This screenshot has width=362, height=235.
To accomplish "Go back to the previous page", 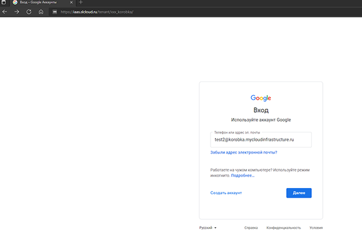I will pos(5,12).
